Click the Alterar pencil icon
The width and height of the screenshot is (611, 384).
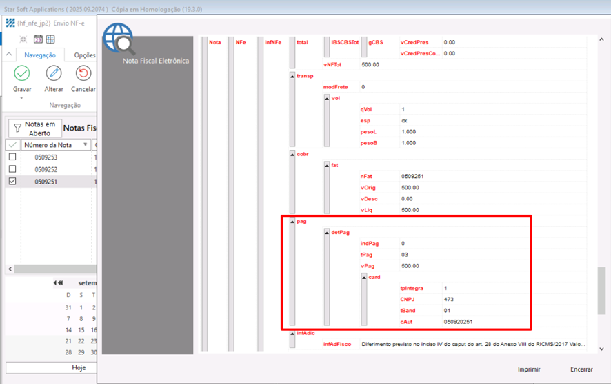[x=54, y=73]
